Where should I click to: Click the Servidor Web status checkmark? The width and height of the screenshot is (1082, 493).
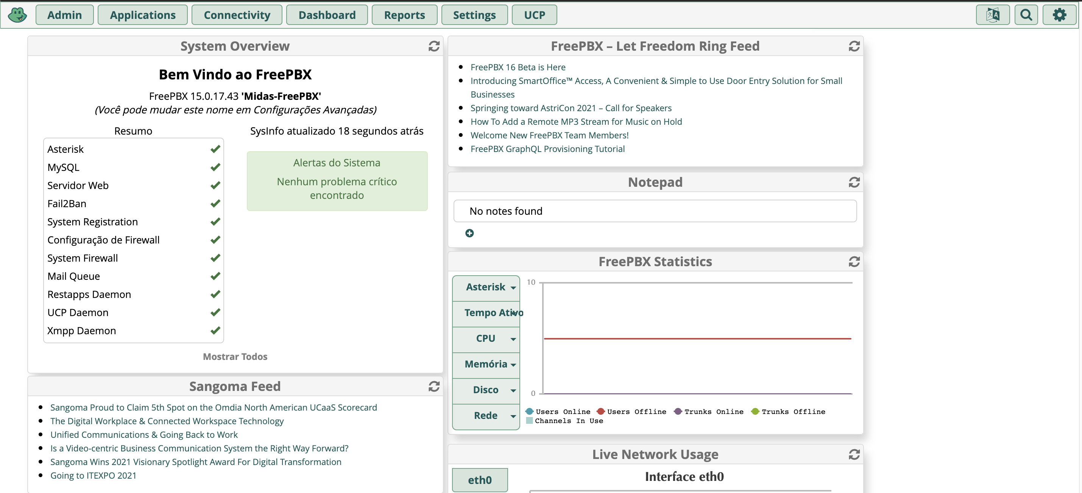coord(215,185)
